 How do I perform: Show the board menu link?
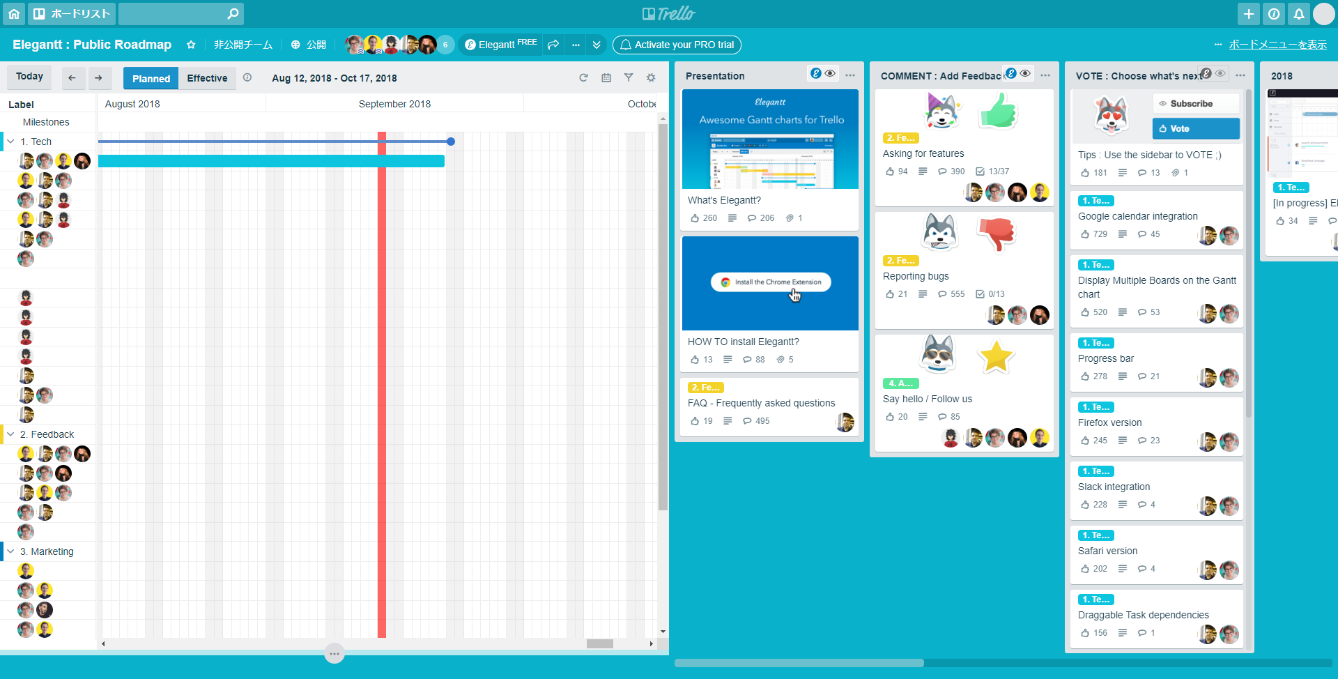click(x=1277, y=45)
